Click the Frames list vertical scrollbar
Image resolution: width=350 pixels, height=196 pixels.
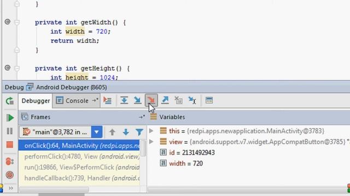(x=143, y=149)
